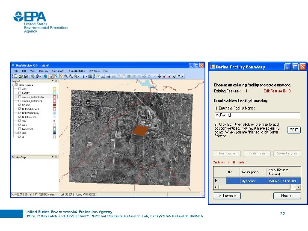
Task: Click the << Previous button
Action: tap(227, 195)
